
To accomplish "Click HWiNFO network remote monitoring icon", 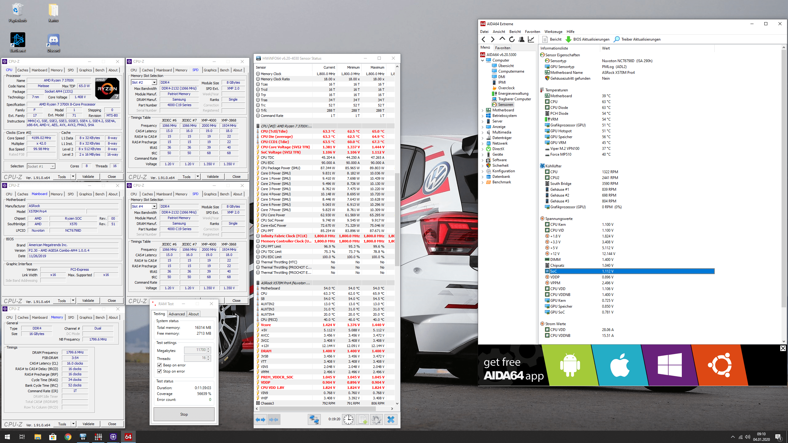I will coord(314,419).
